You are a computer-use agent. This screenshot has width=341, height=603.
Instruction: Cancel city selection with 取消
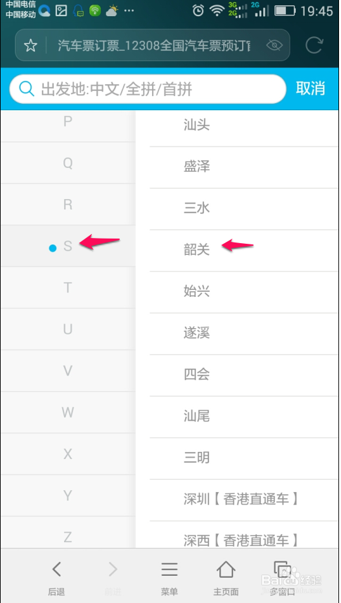pyautogui.click(x=311, y=89)
